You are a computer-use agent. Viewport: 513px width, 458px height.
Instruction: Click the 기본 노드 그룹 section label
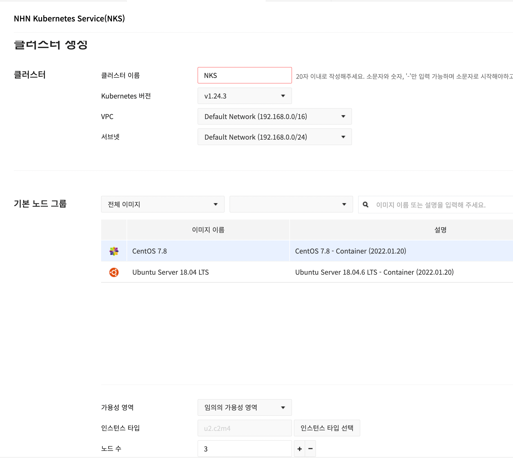[x=40, y=204]
